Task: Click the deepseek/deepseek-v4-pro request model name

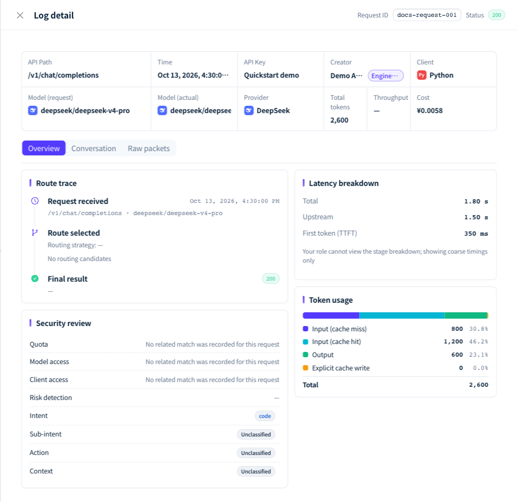Action: click(x=85, y=110)
